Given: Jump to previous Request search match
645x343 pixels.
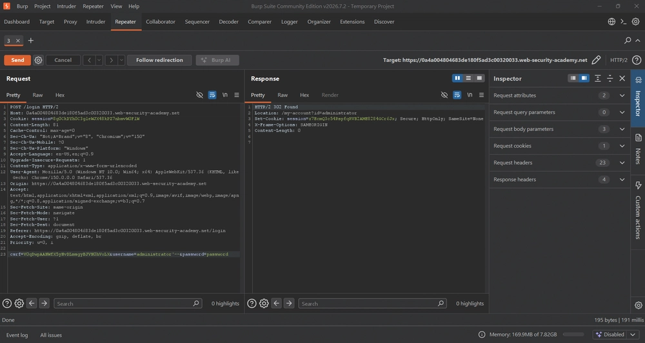Looking at the screenshot, I should click(x=32, y=304).
